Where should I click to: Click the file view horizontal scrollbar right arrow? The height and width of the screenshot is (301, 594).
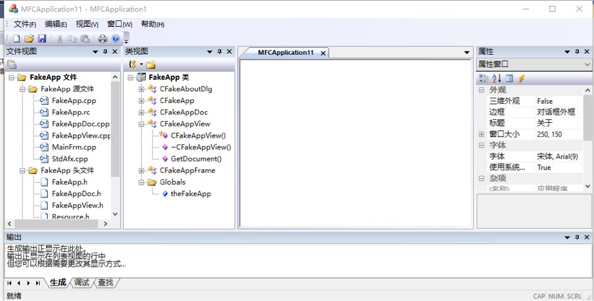pyautogui.click(x=106, y=224)
